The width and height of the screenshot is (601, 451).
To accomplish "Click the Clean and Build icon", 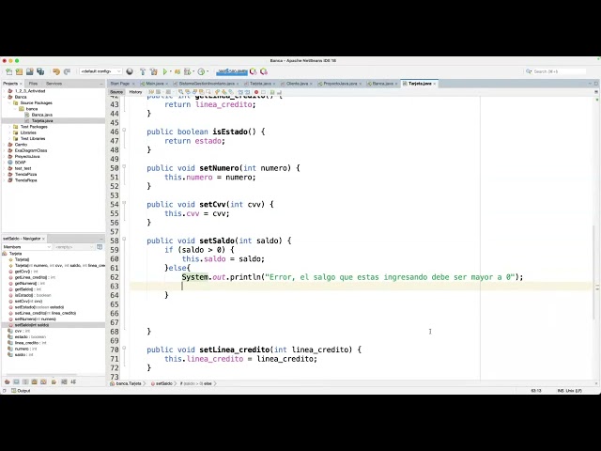I will pyautogui.click(x=153, y=71).
